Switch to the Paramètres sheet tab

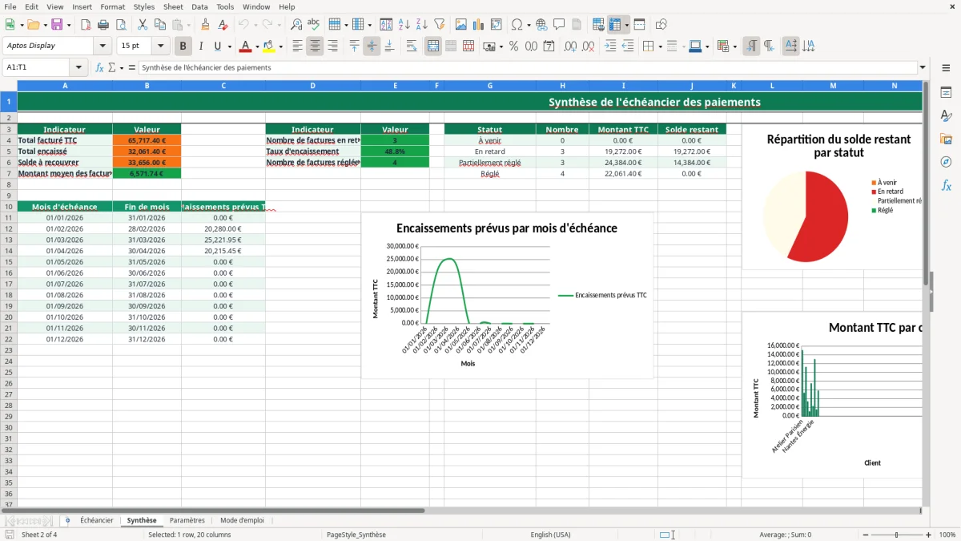pos(187,520)
